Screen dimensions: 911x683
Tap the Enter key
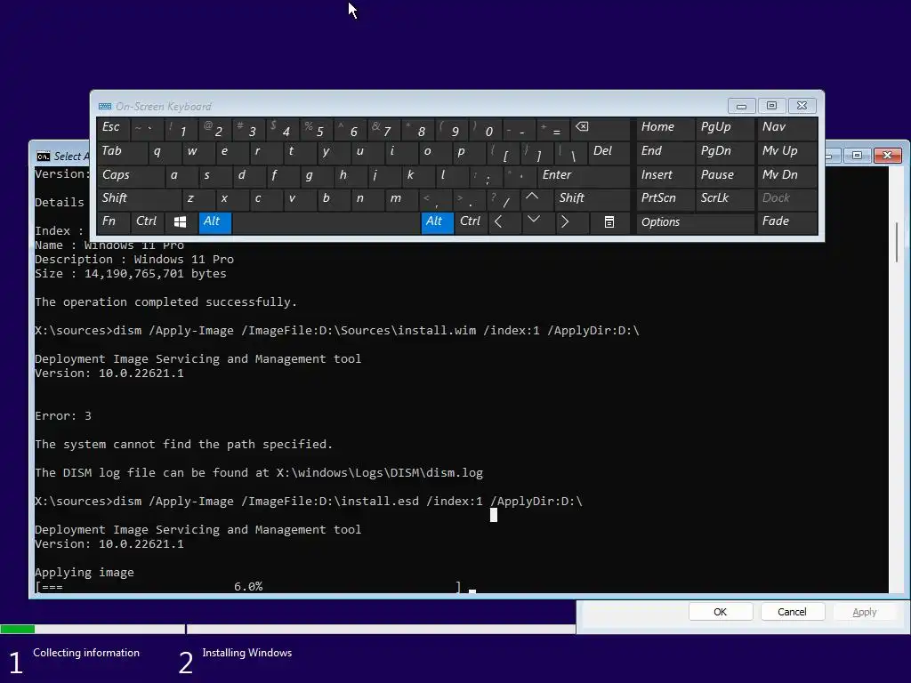584,175
